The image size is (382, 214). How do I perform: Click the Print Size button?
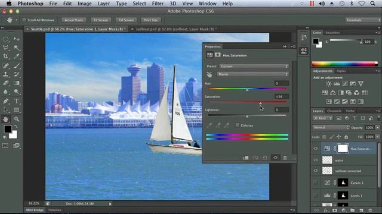[x=151, y=20]
